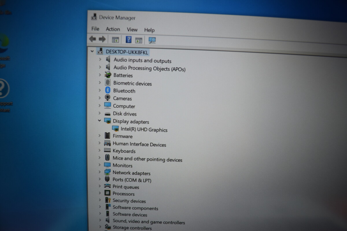Expand the Monitors node
The image size is (347, 231).
coord(99,165)
